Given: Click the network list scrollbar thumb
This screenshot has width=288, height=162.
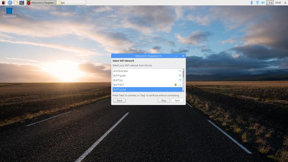Looking at the screenshot, I should [183, 74].
